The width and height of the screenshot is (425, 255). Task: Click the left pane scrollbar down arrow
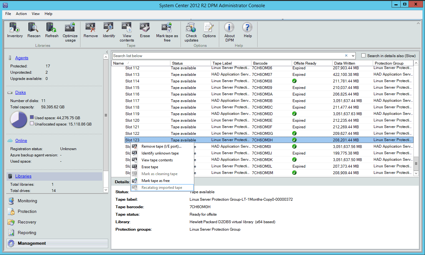pos(106,189)
